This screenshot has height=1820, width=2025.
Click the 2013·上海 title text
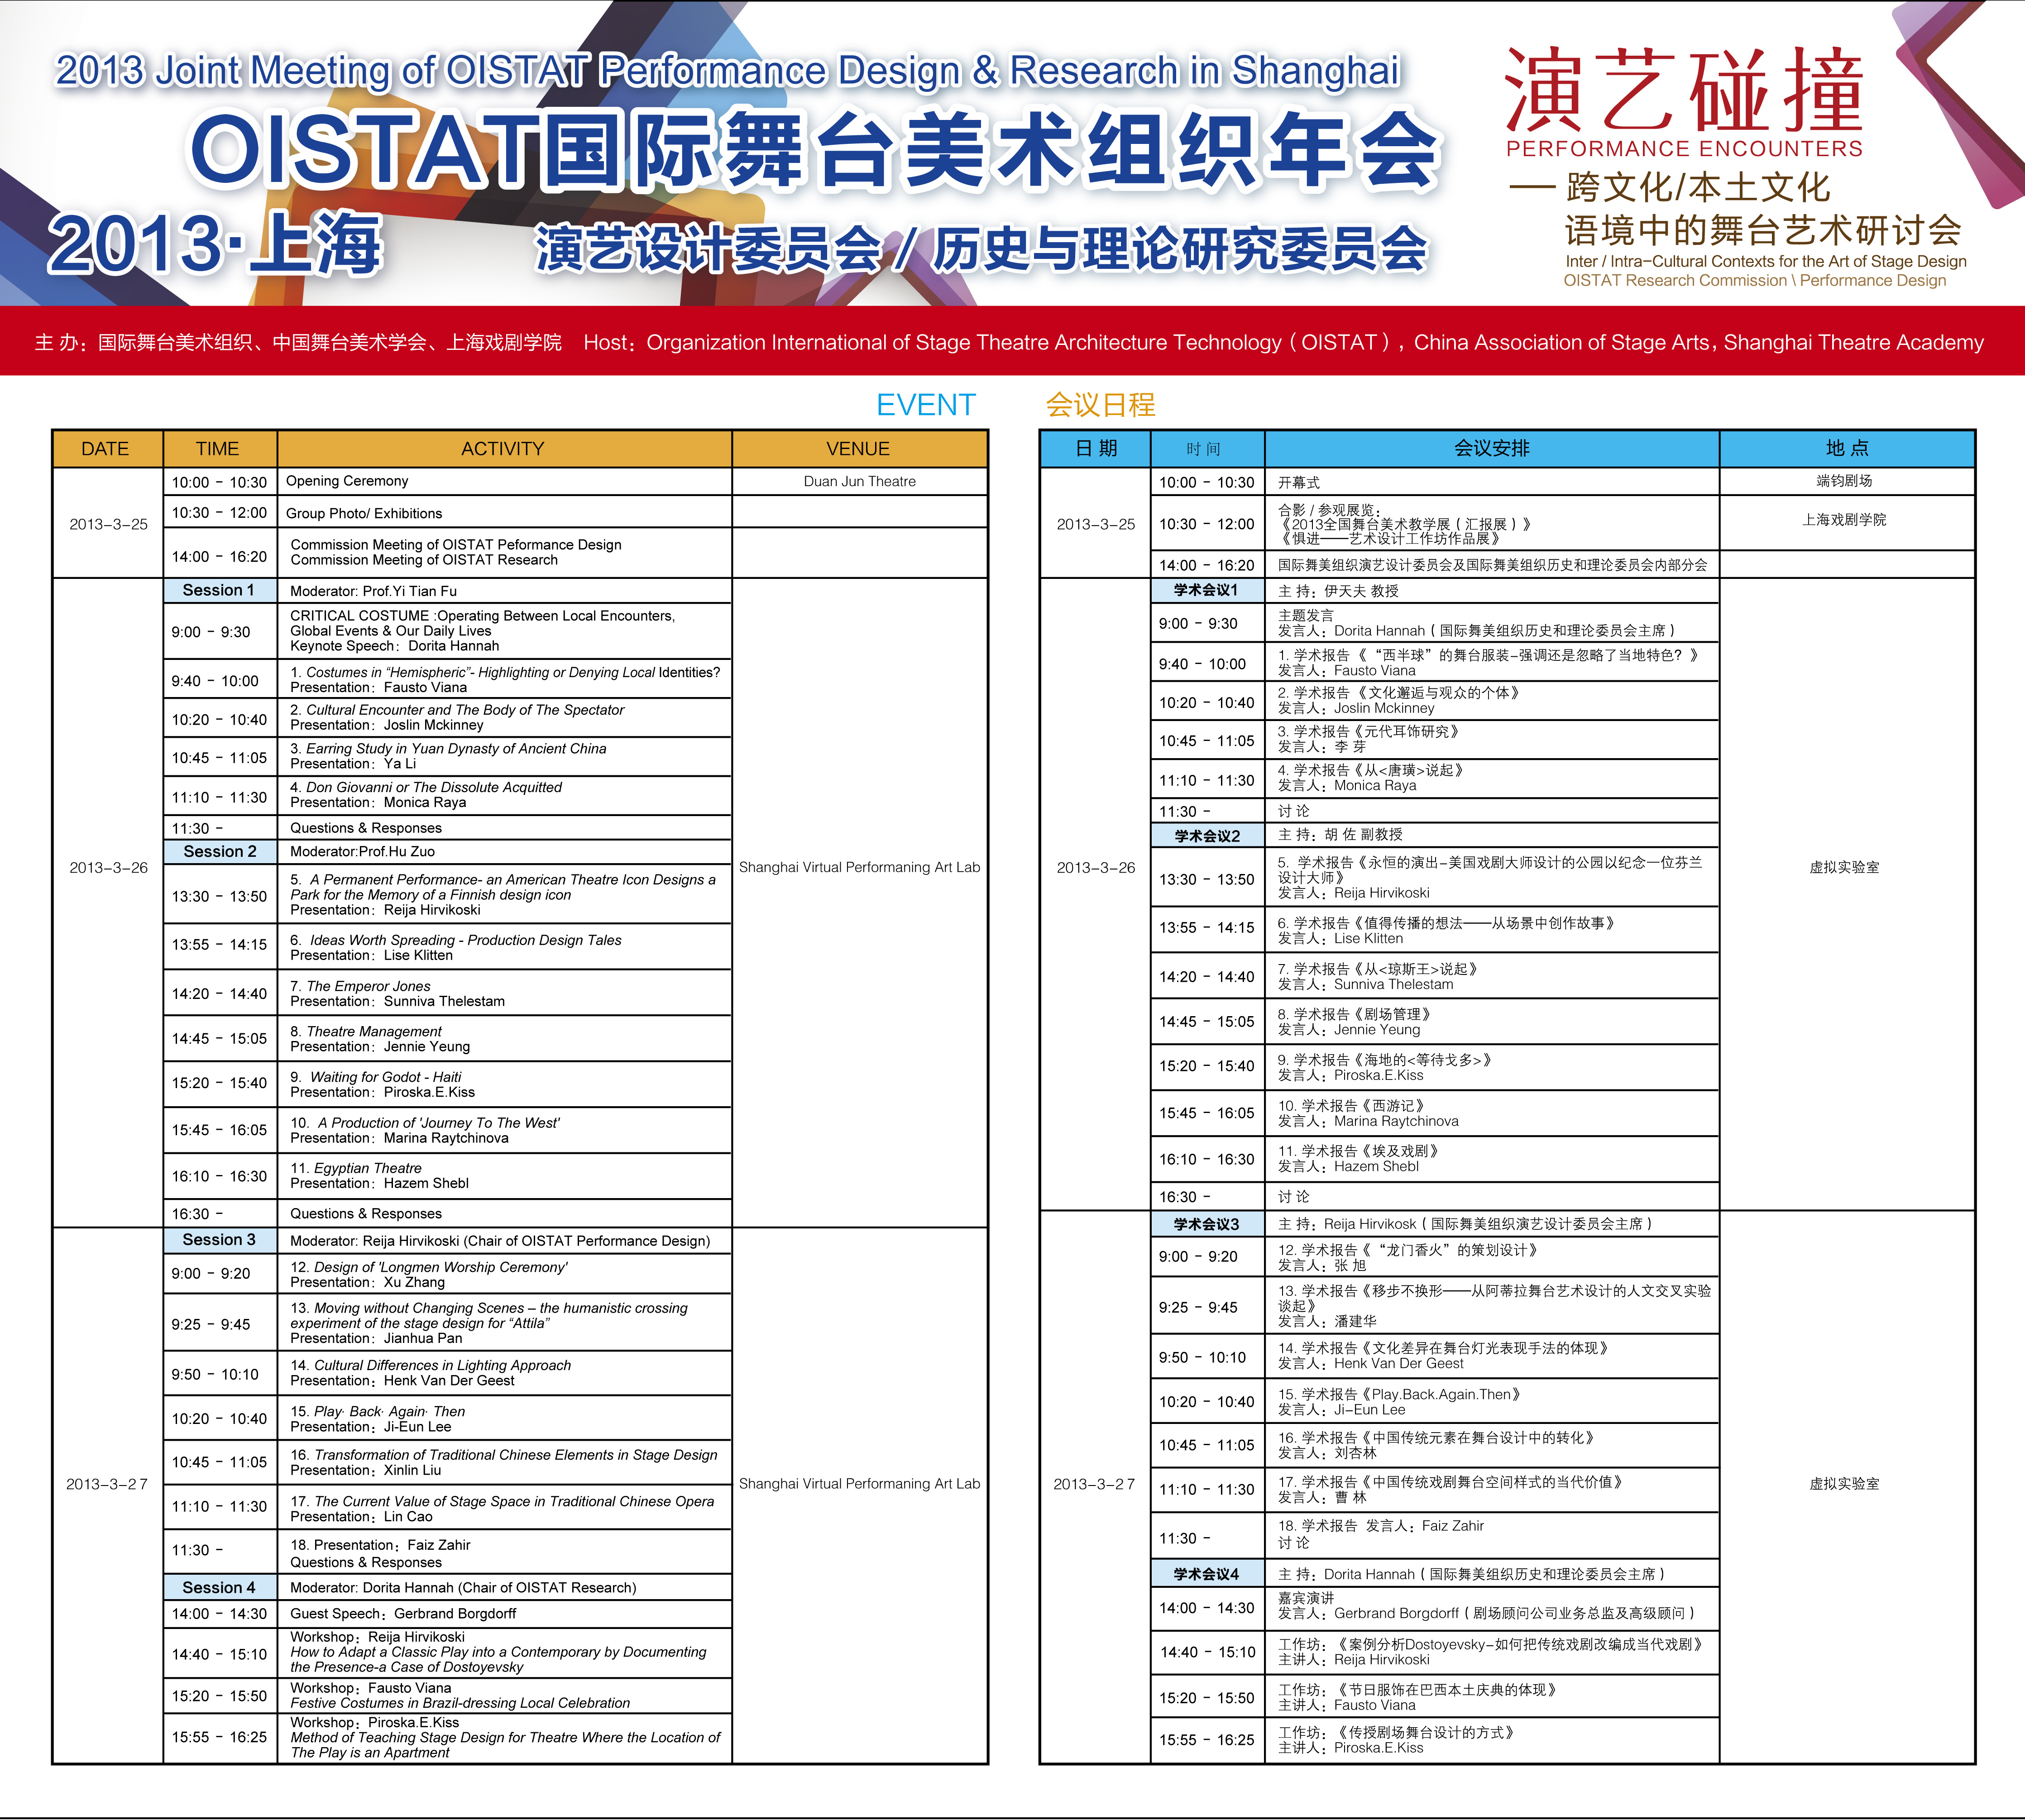[x=215, y=245]
